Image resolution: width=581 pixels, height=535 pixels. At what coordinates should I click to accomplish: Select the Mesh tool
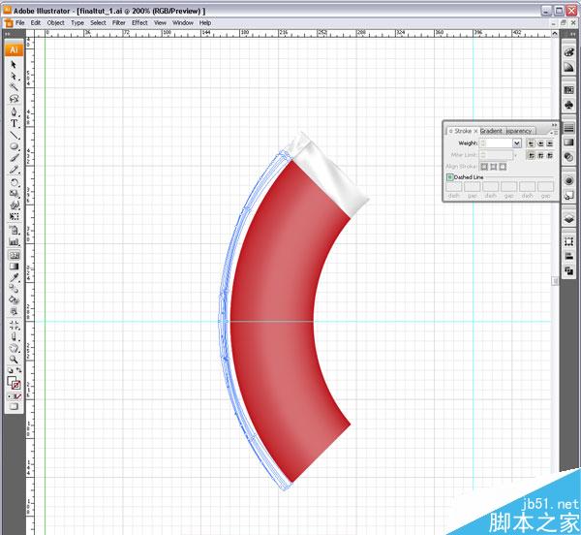pyautogui.click(x=14, y=255)
